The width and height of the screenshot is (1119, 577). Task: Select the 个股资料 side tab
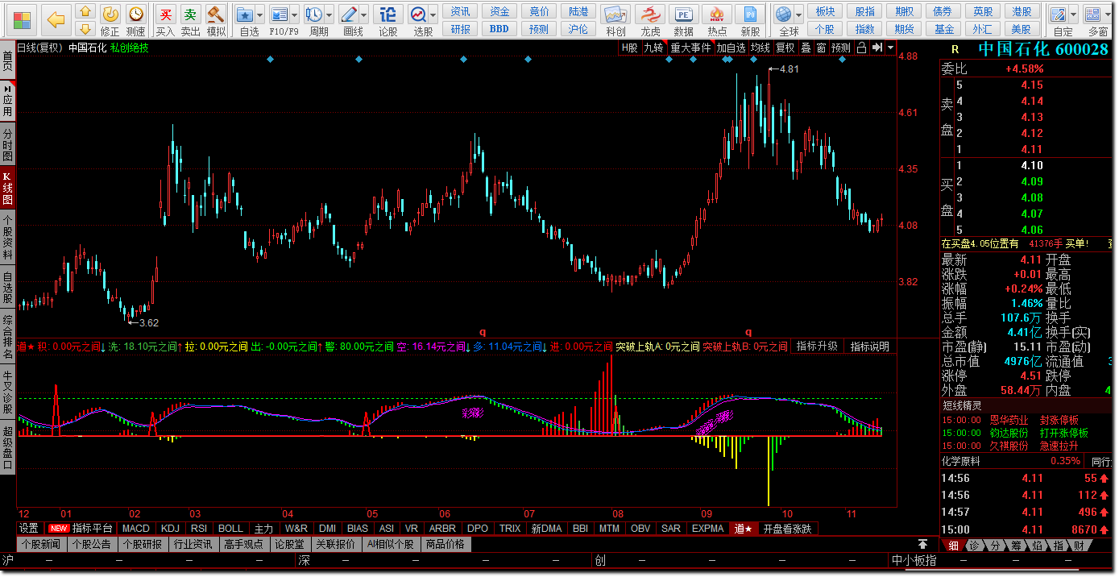tap(7, 237)
